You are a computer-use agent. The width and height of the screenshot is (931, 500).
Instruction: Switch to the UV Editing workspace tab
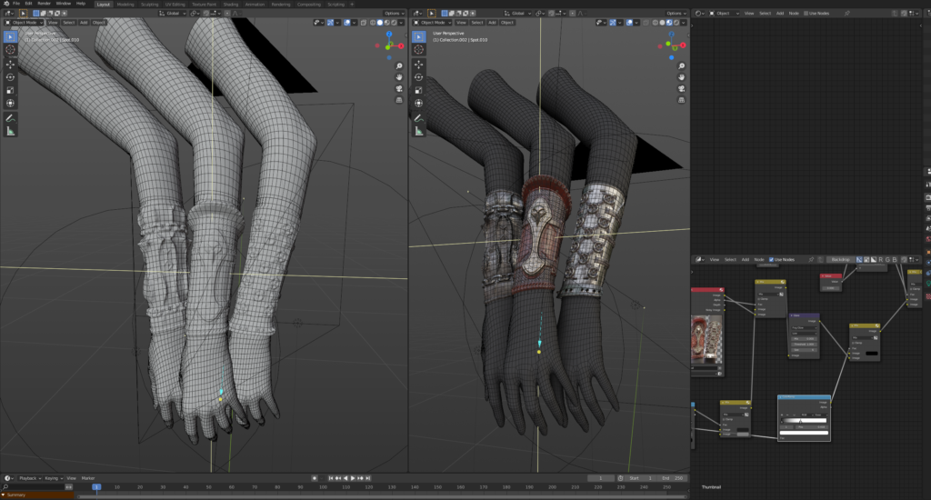point(175,4)
